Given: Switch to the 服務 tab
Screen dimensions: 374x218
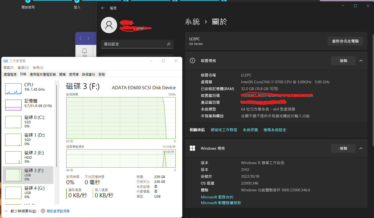Looking at the screenshot, I should (101, 74).
